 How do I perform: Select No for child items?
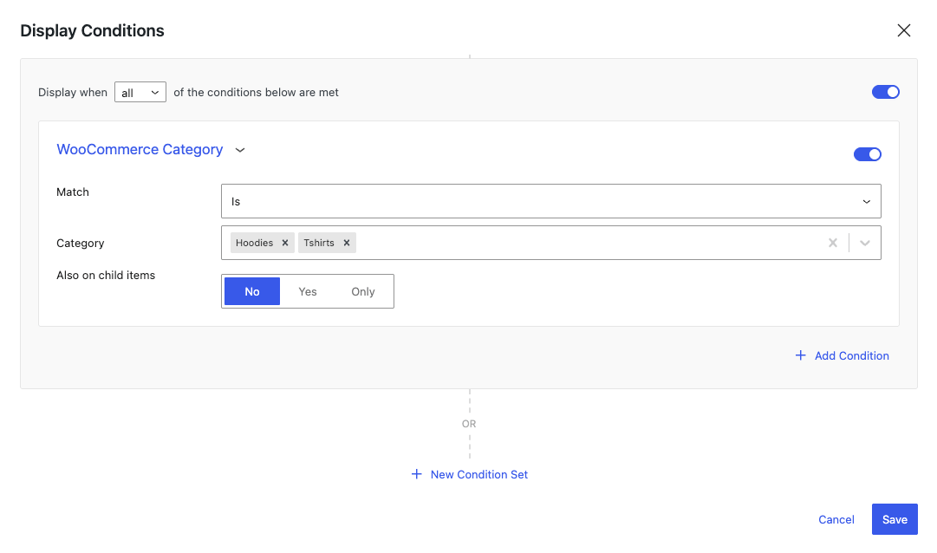[252, 291]
